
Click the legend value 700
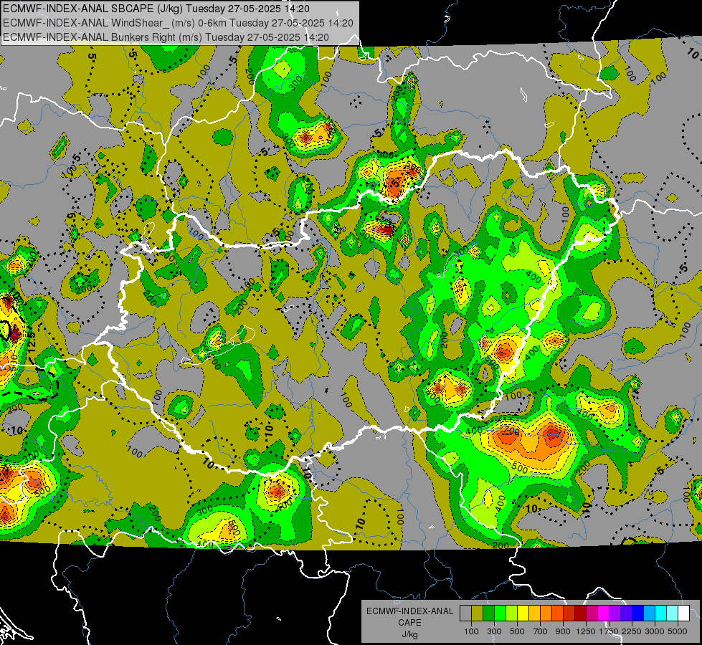point(540,631)
